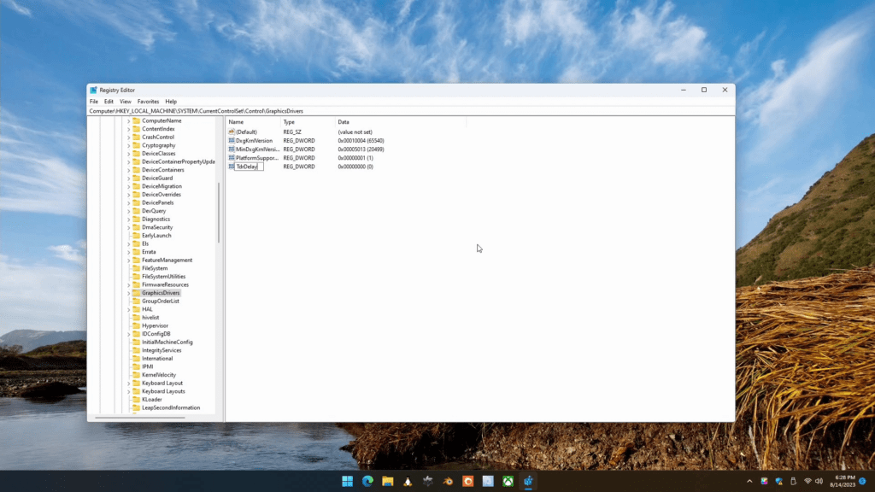Expand the ContentIndex key
This screenshot has height=492, width=875.
point(128,129)
